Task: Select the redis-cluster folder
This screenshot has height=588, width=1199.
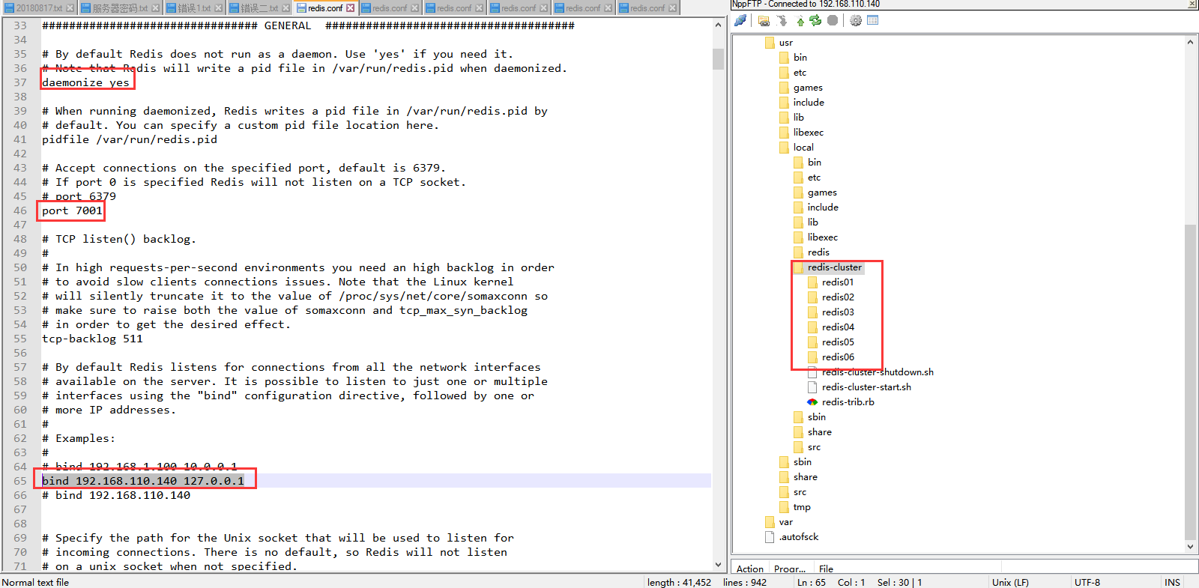Action: (x=834, y=267)
